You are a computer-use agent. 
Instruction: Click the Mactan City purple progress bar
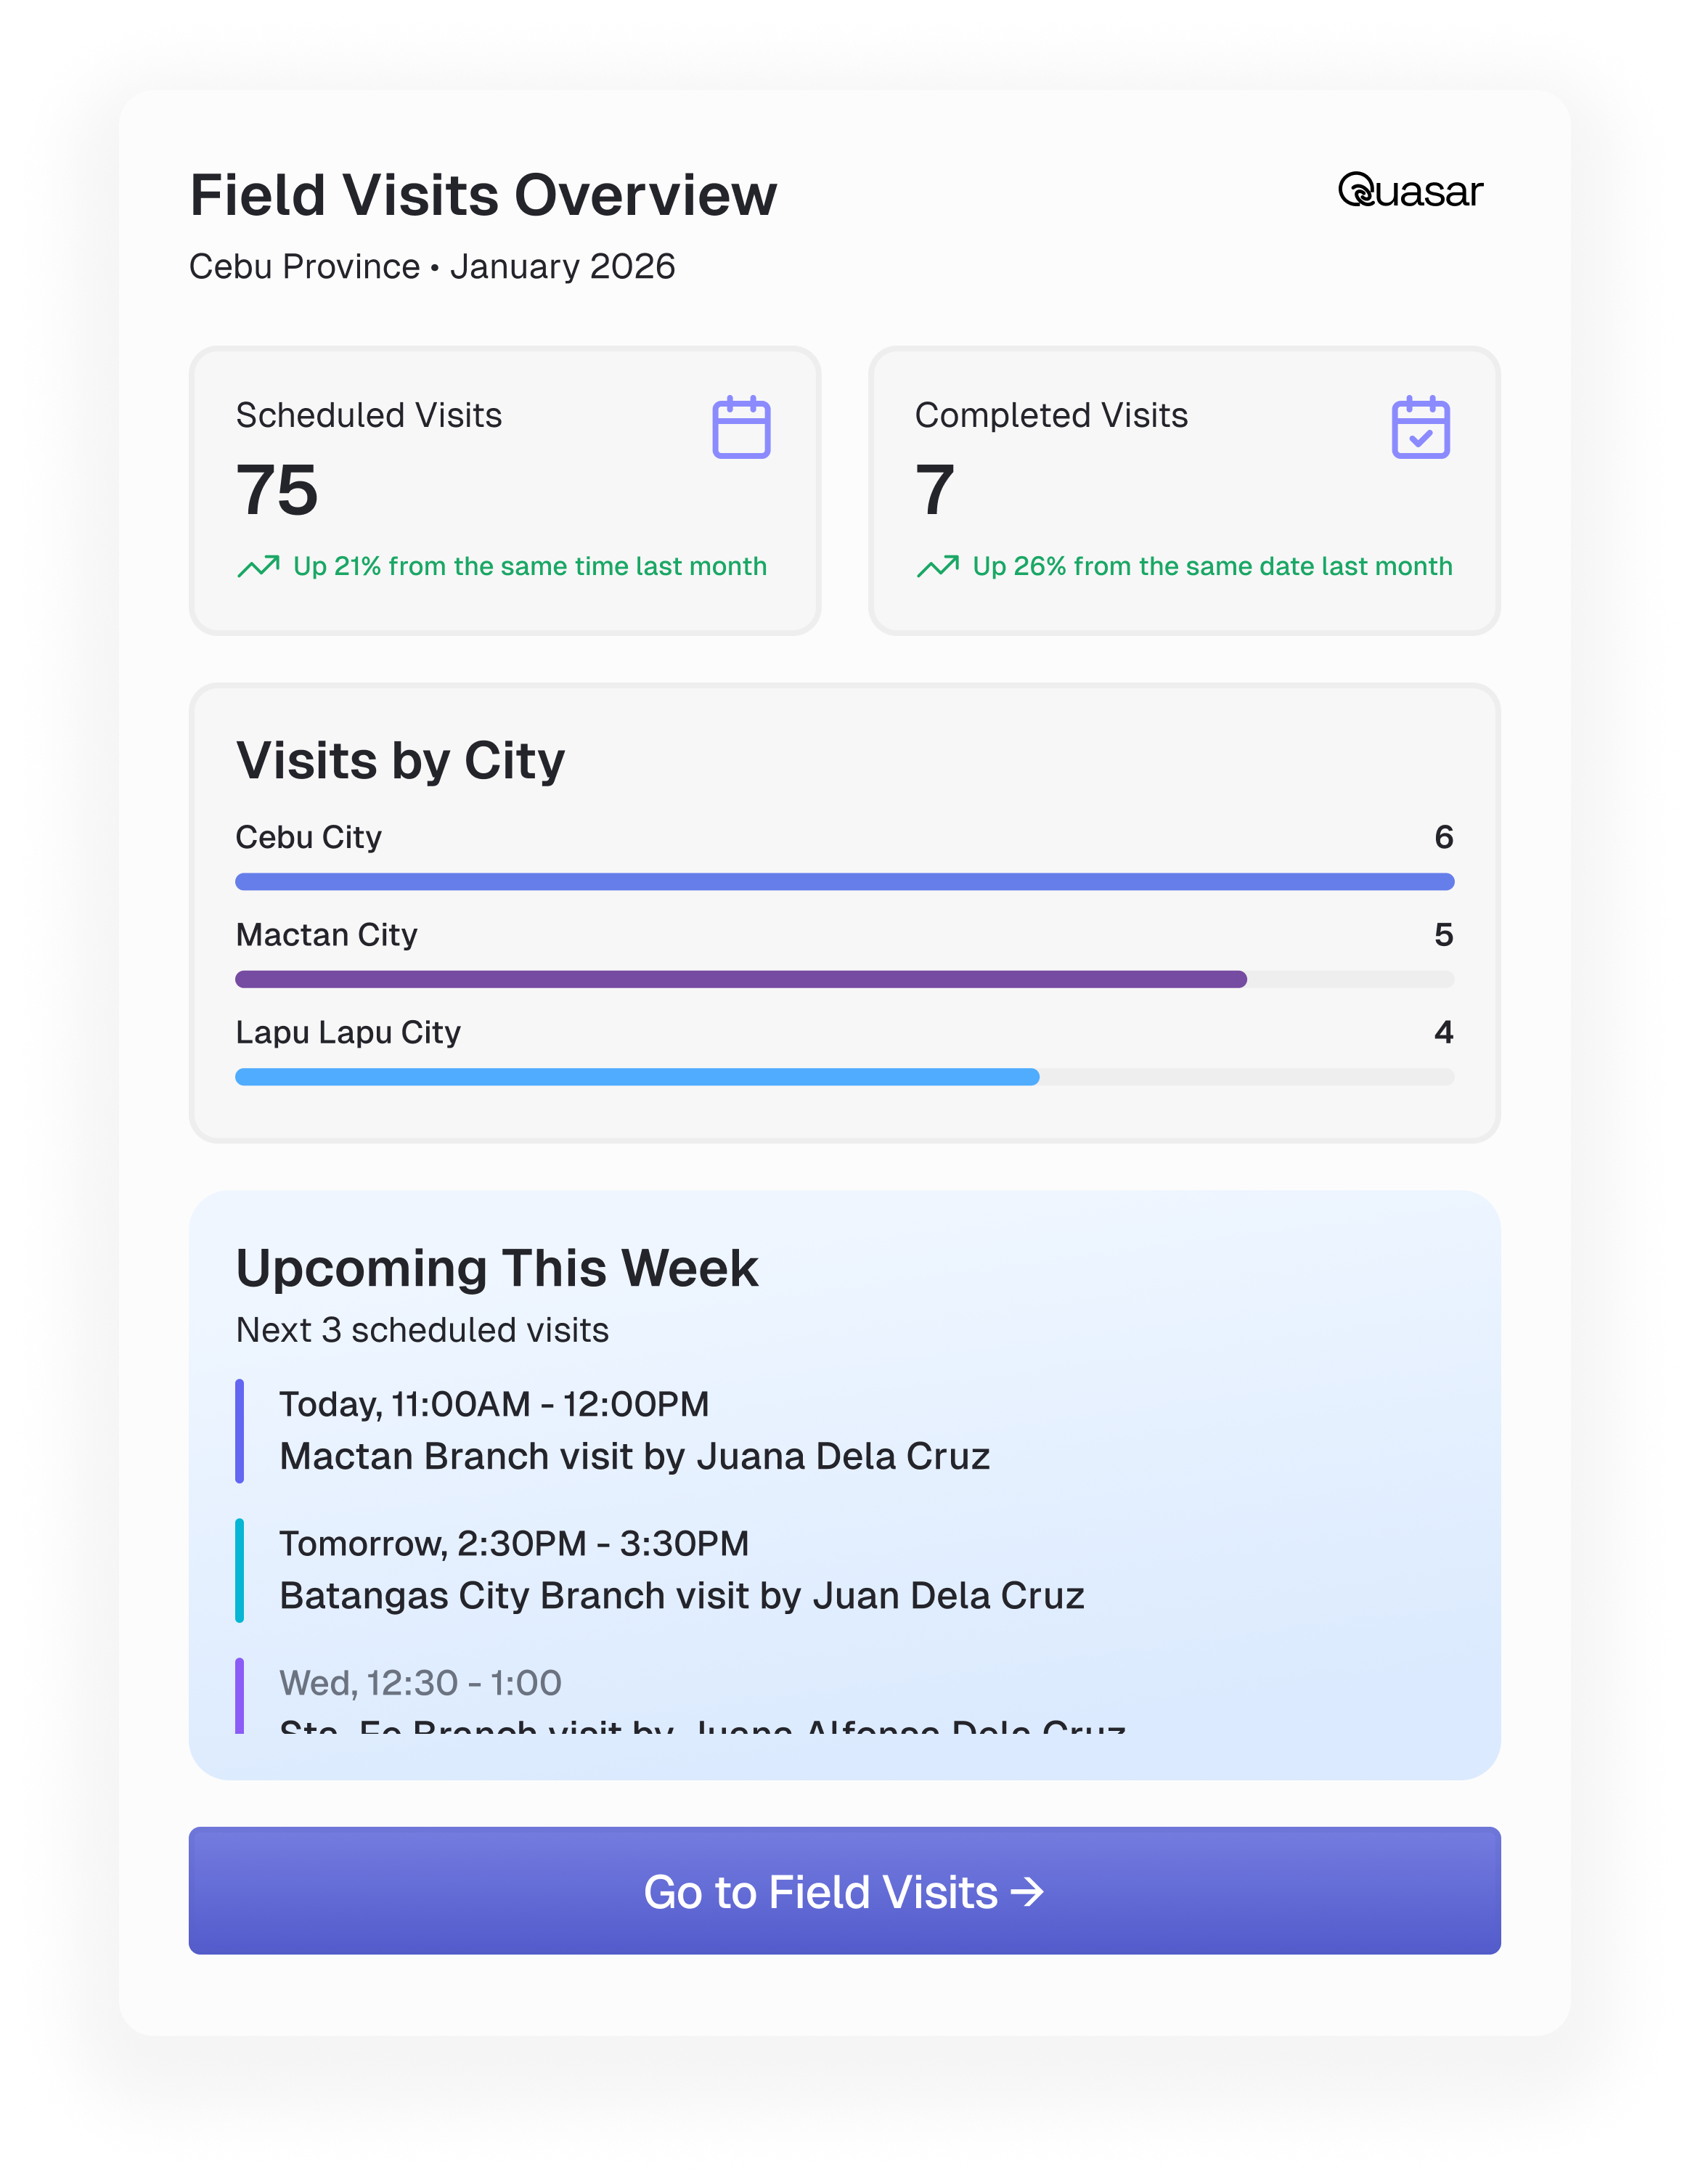(x=740, y=979)
